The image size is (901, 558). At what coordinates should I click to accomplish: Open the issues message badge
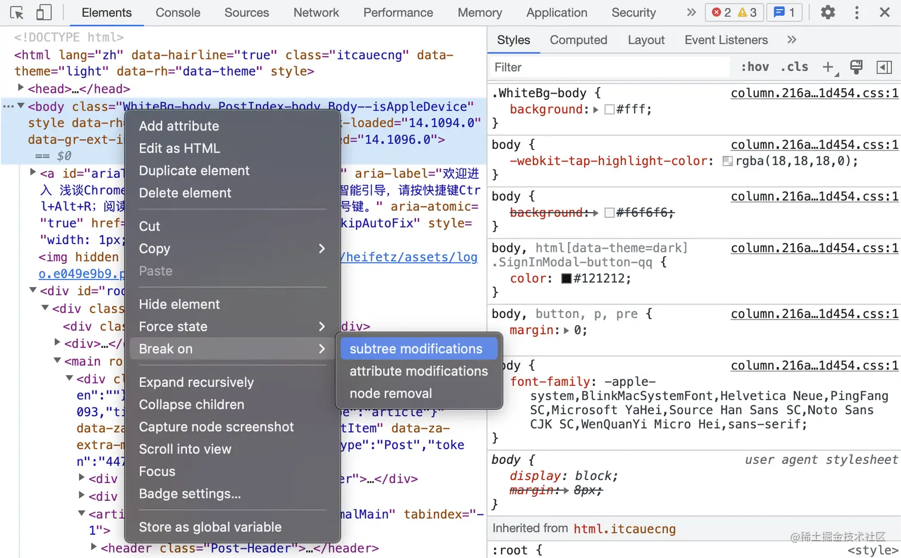click(x=784, y=13)
